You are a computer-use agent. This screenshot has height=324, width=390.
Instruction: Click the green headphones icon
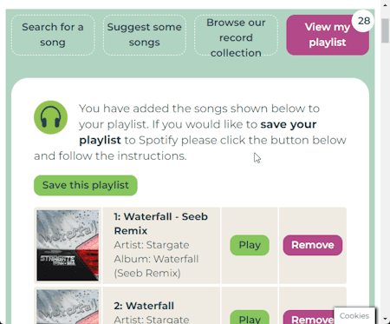[x=50, y=117]
